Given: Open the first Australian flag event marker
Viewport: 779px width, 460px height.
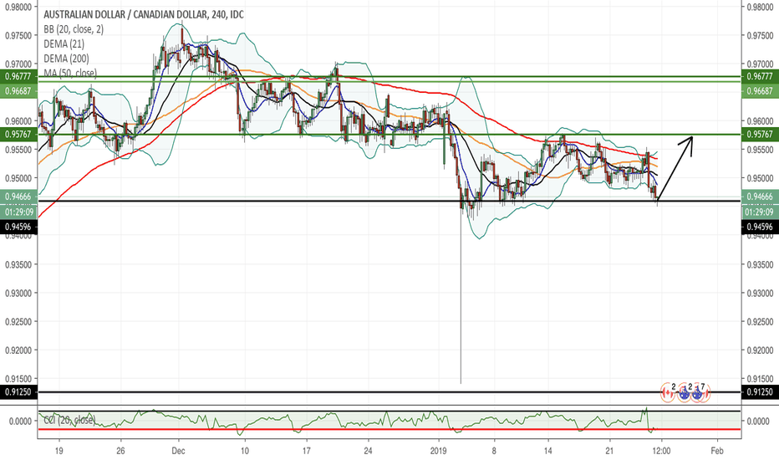Looking at the screenshot, I should 684,393.
